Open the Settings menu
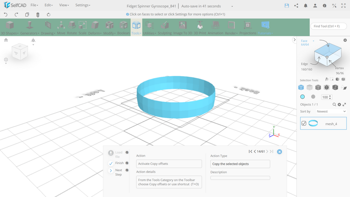 [83, 5]
